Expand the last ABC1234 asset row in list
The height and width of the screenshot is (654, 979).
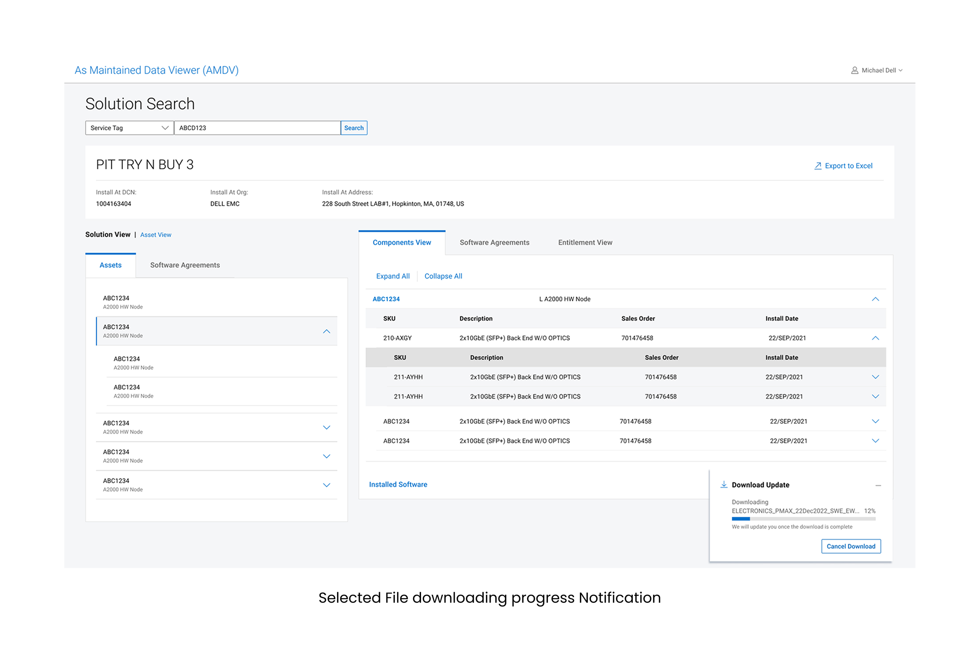(x=327, y=485)
